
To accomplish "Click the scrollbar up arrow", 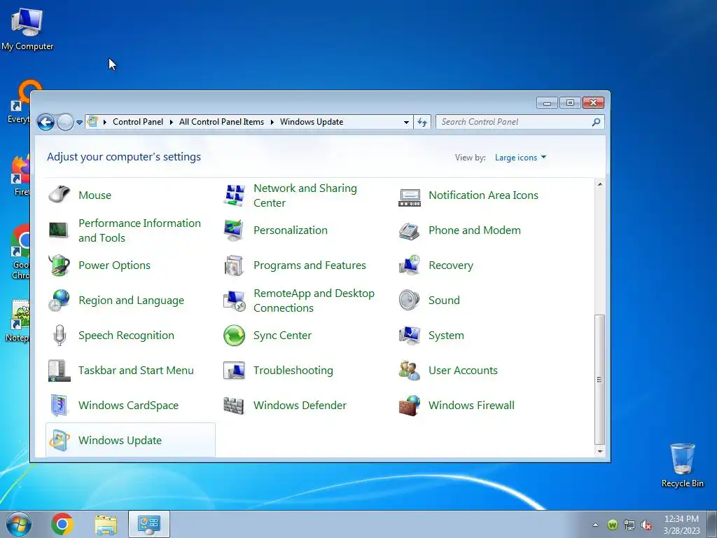I will (599, 184).
